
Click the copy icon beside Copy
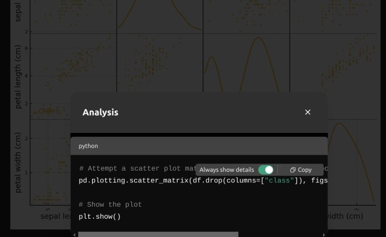(293, 169)
